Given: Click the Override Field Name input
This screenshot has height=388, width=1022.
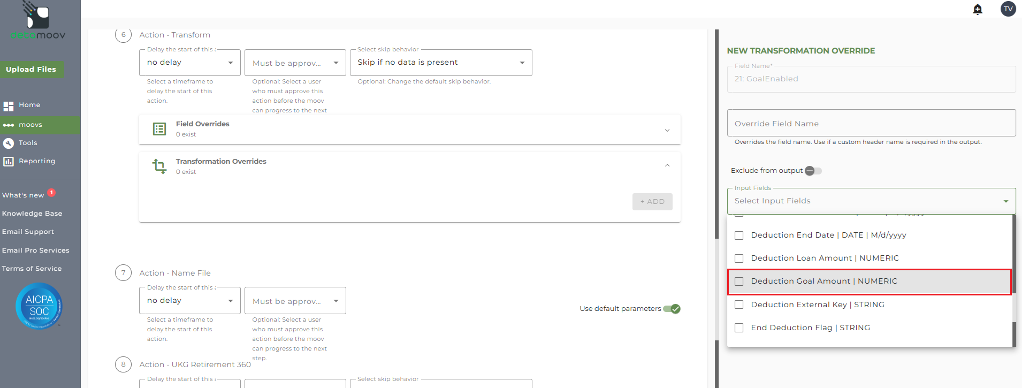Looking at the screenshot, I should pos(871,124).
